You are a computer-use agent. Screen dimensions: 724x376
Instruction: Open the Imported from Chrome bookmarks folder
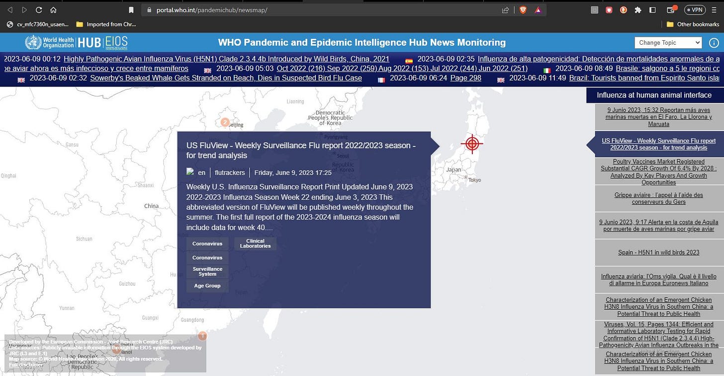[x=106, y=24]
